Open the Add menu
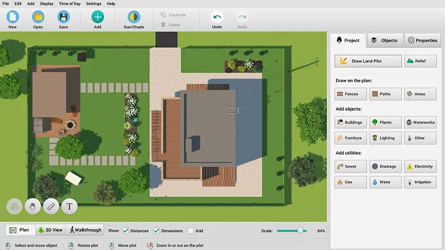The height and width of the screenshot is (250, 445). point(31,4)
